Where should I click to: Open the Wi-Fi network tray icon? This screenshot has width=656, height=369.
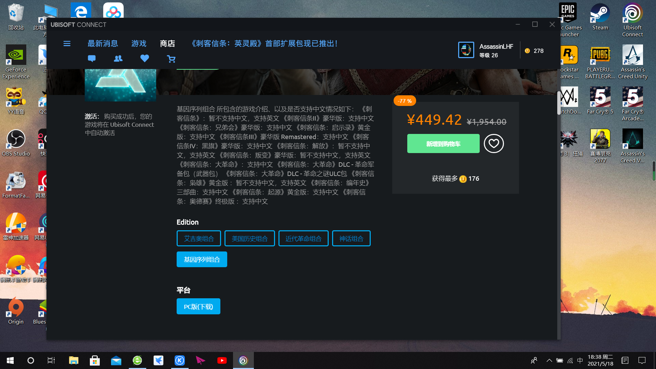(570, 360)
